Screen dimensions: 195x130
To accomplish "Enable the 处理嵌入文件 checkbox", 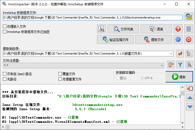I will click(x=4, y=26).
